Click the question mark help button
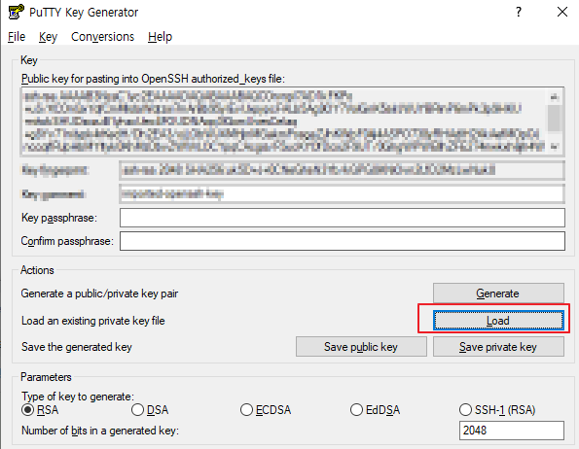 [x=519, y=13]
